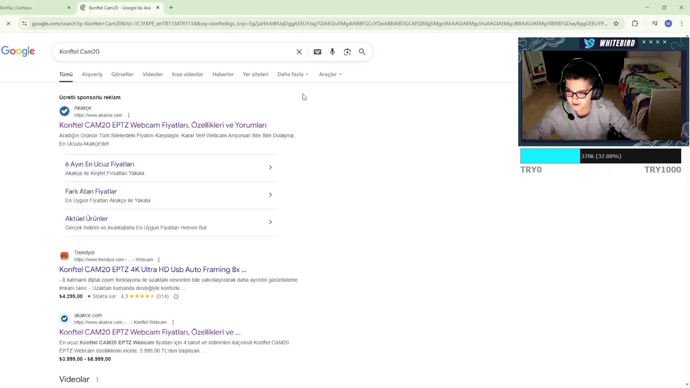The image size is (690, 388).
Task: Start voice search with microphone icon
Action: coord(333,52)
